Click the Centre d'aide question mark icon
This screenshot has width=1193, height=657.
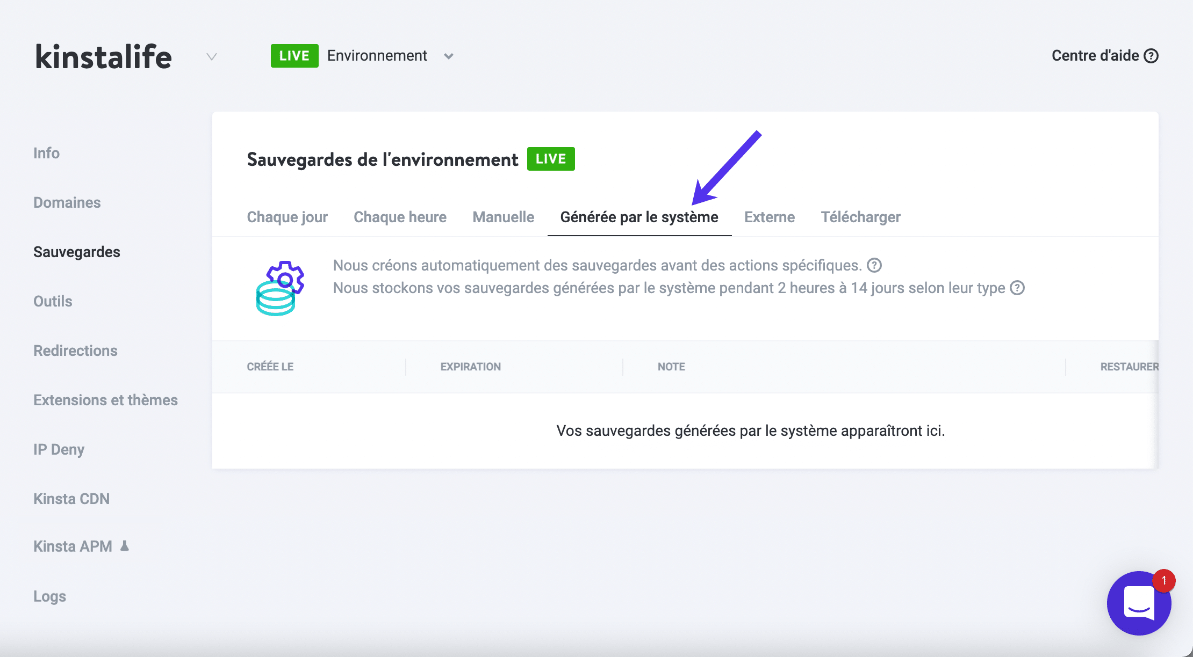(x=1151, y=55)
